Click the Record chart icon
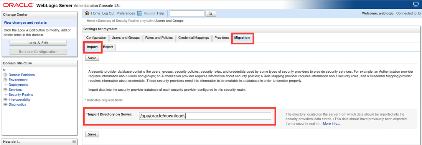This screenshot has width=422, height=145. (x=140, y=13)
